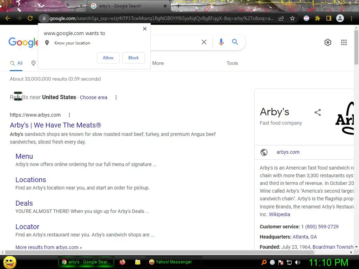Click the vertical page scrollbar
This screenshot has width=359, height=269.
coord(356,47)
